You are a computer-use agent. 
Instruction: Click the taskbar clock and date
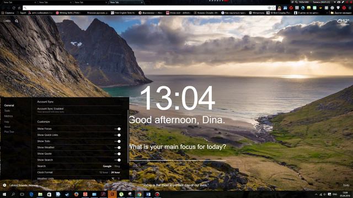pos(345,194)
